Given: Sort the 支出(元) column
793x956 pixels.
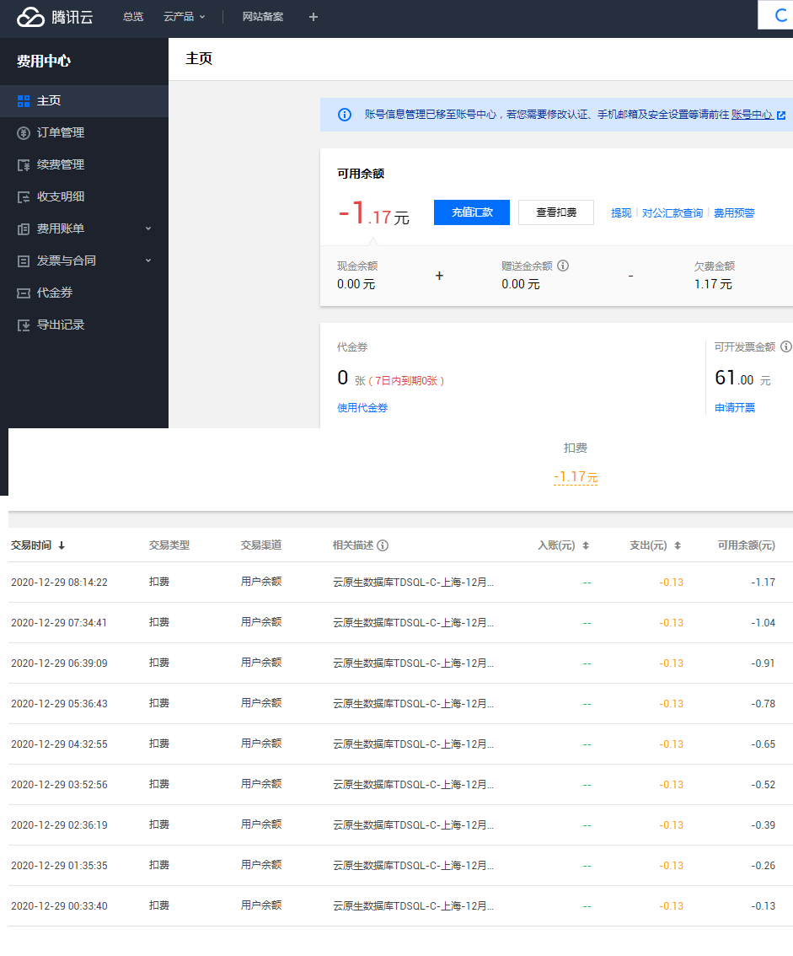Looking at the screenshot, I should [x=678, y=545].
